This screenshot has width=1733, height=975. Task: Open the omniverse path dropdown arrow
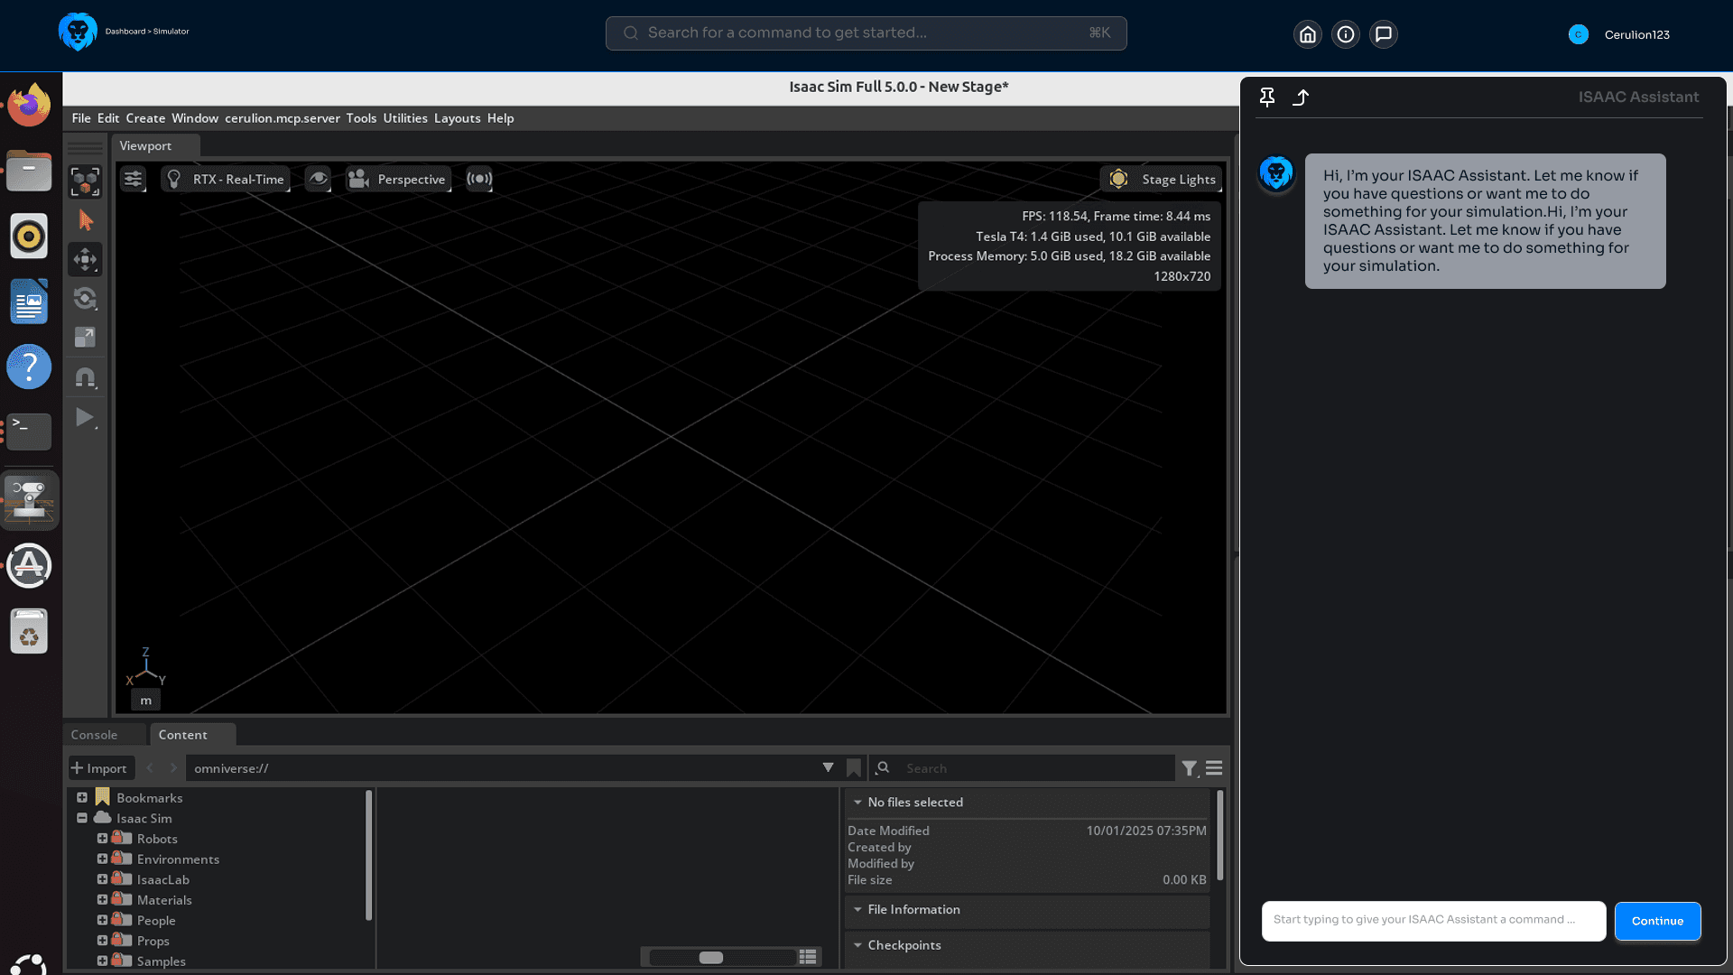(828, 767)
